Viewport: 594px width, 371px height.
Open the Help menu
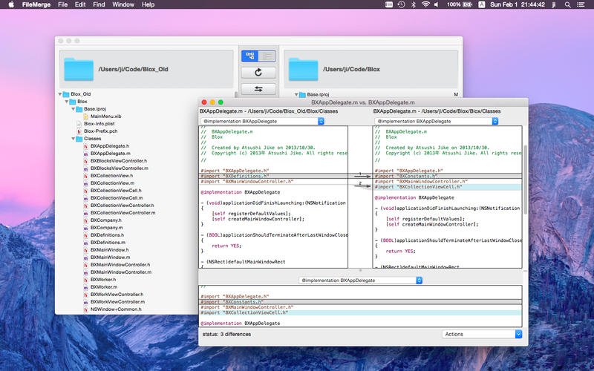[148, 4]
